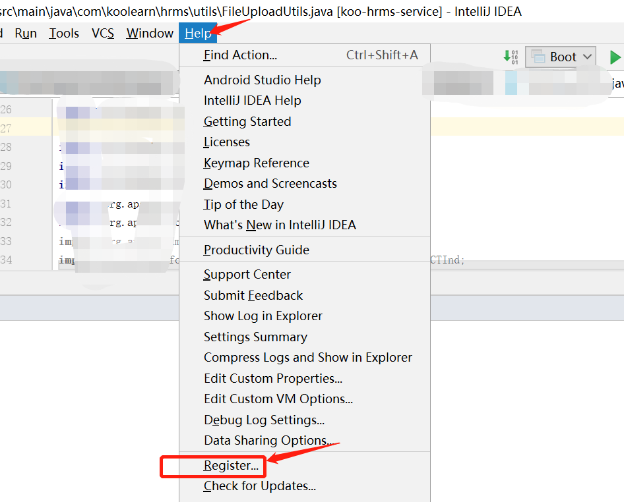
Task: Click the green Run button
Action: tap(615, 57)
